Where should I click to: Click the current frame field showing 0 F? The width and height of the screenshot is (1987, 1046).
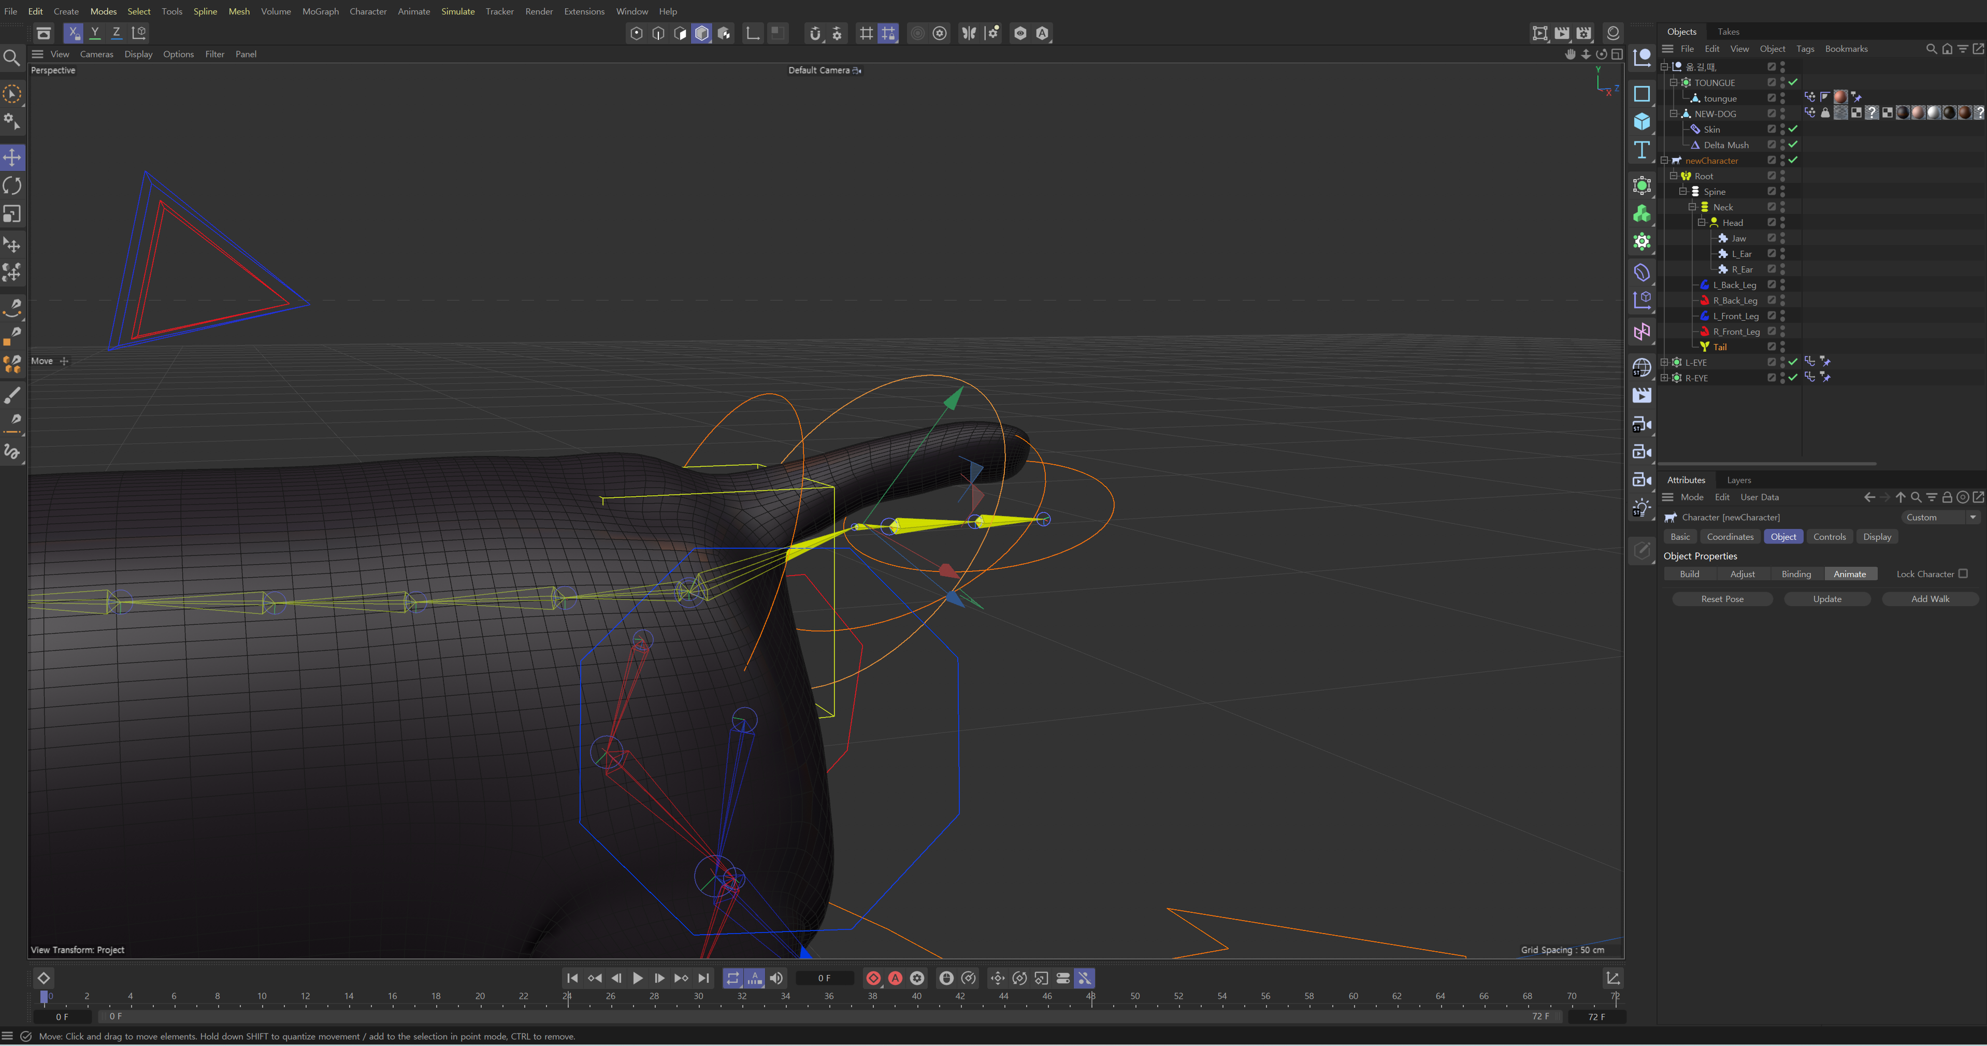tap(825, 978)
